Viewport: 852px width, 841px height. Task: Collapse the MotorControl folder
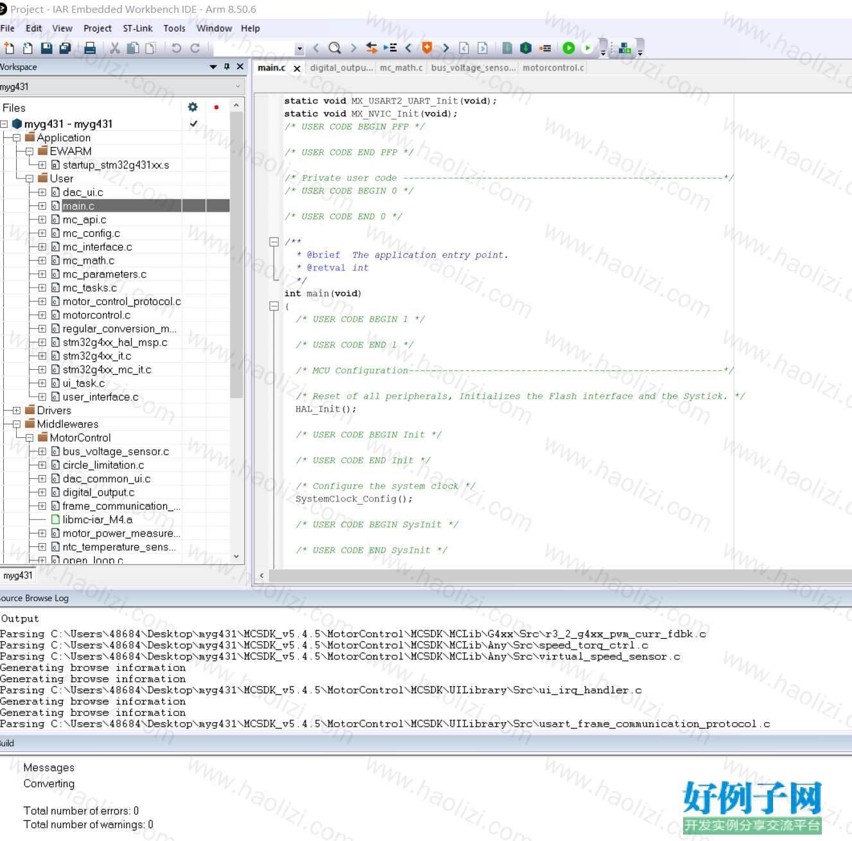[30, 438]
